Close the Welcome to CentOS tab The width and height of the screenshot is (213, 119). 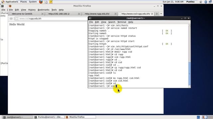point(42,14)
